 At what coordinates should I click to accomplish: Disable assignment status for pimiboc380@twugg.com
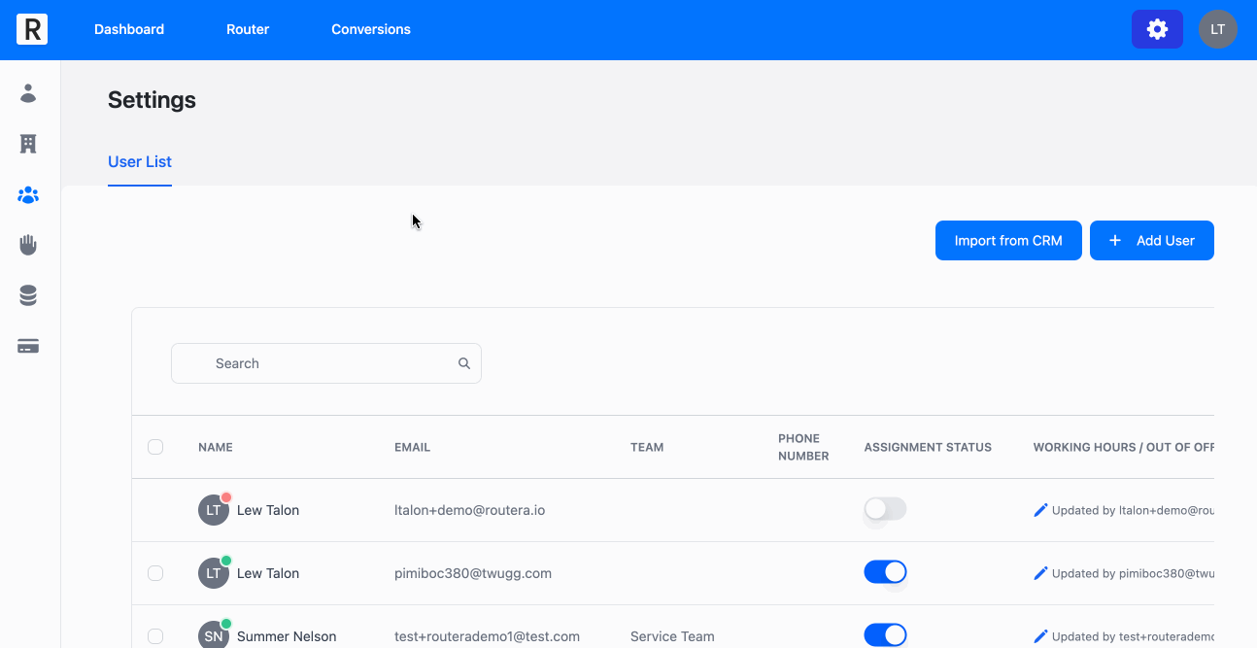point(885,572)
